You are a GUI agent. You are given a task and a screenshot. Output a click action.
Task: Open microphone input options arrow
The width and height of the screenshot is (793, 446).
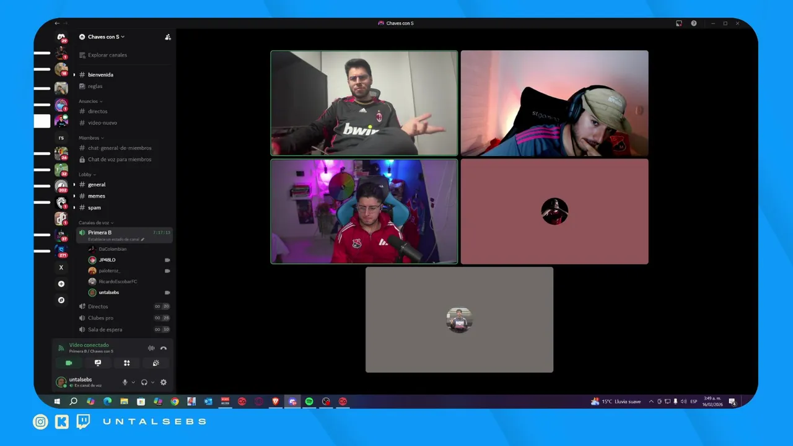click(133, 382)
